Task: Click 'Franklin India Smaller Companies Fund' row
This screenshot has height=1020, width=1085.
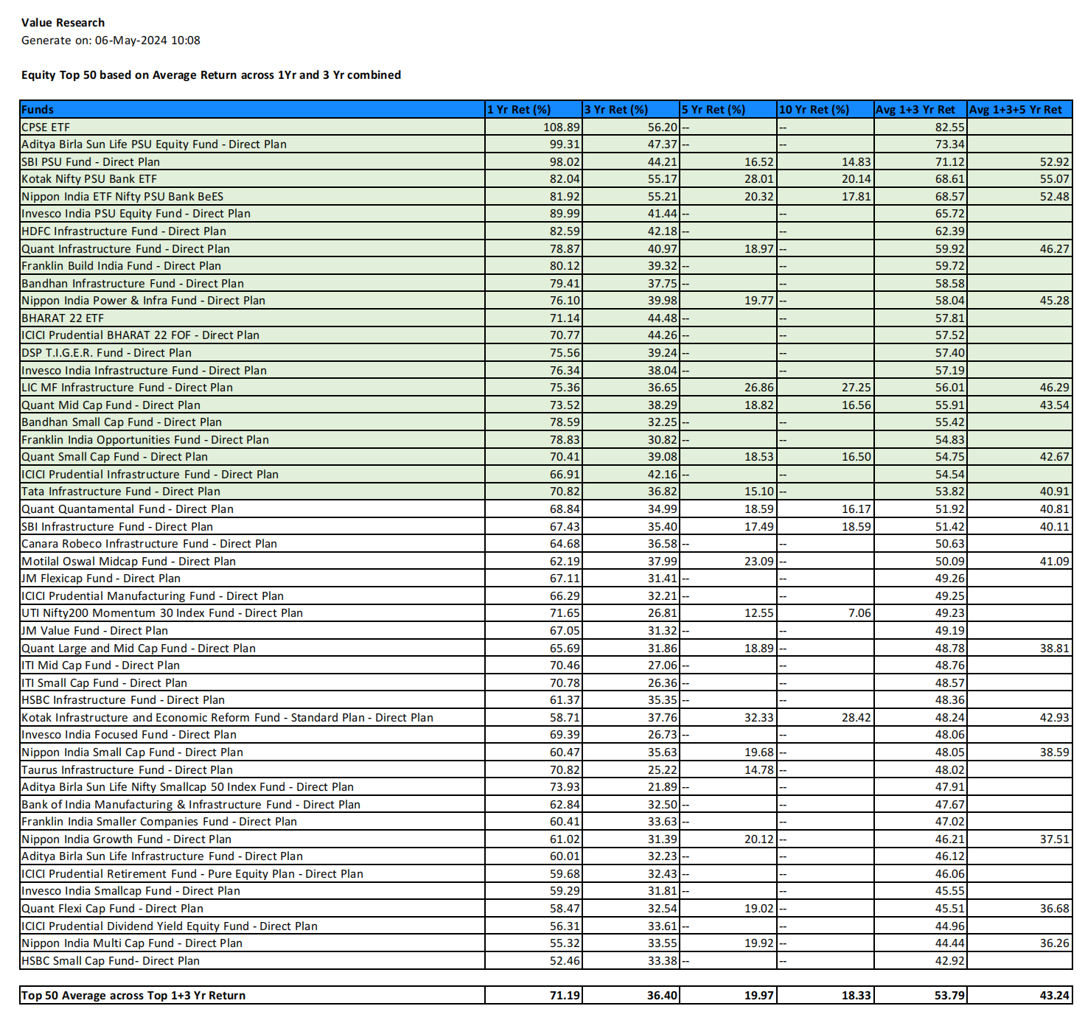Action: coord(546,822)
